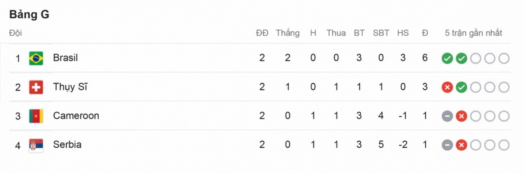Select the Serbia team name
524x174 pixels.
[67, 144]
